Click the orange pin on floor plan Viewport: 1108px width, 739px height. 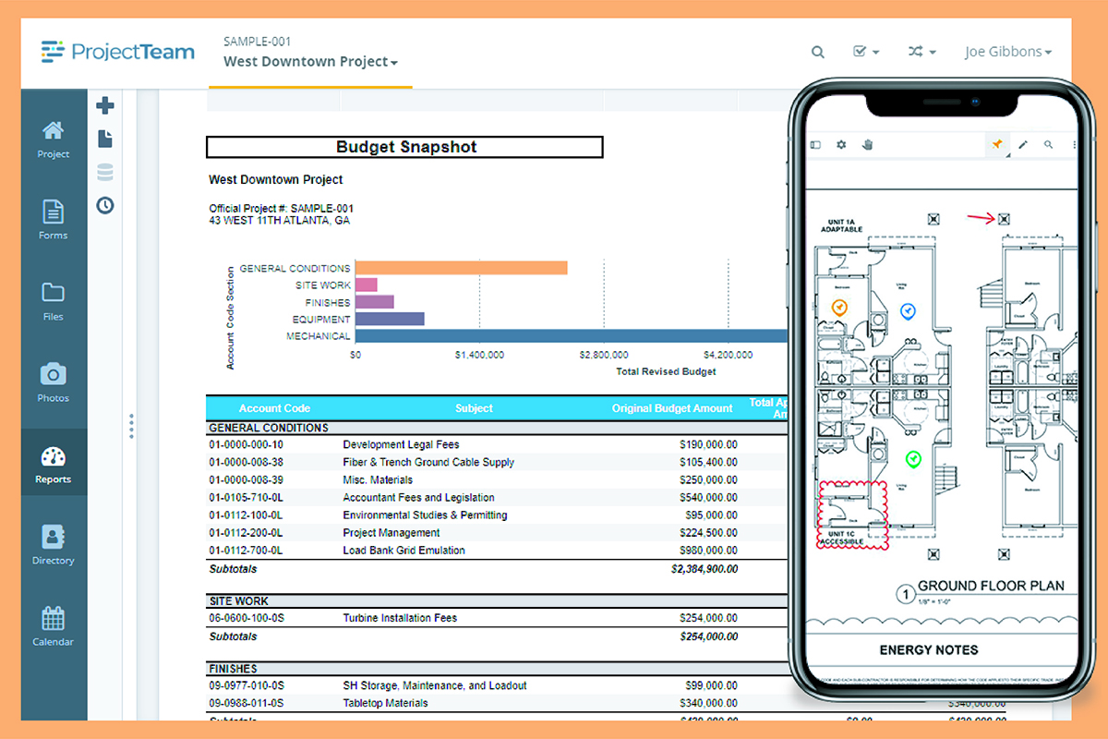pos(839,308)
